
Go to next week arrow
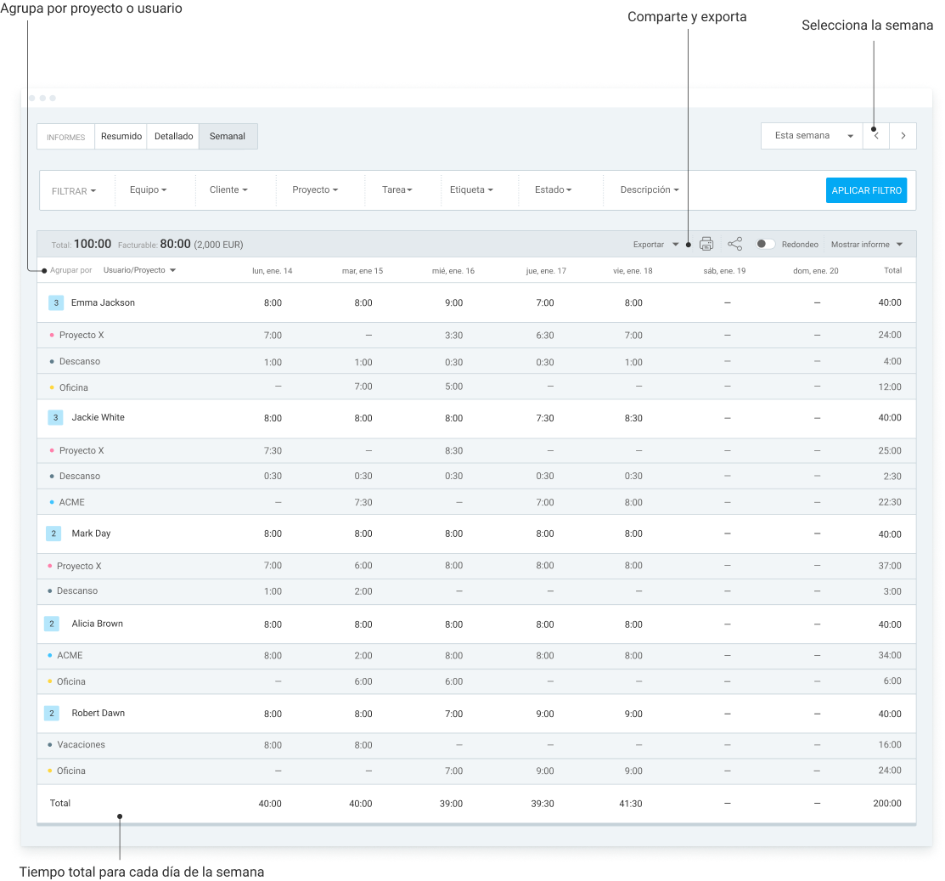tap(903, 136)
